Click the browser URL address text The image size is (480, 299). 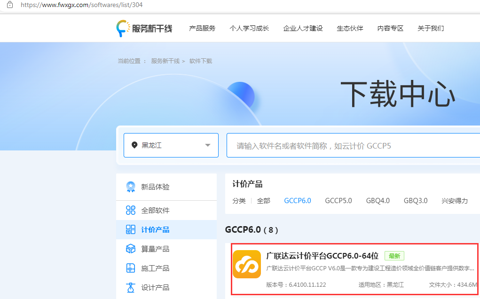81,5
